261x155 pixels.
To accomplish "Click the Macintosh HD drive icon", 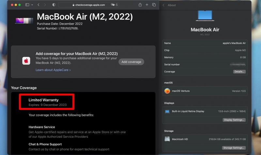I will (x=167, y=139).
